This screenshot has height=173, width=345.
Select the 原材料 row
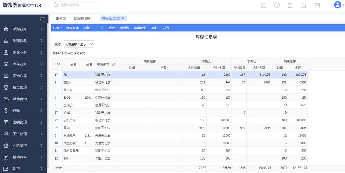(180, 90)
